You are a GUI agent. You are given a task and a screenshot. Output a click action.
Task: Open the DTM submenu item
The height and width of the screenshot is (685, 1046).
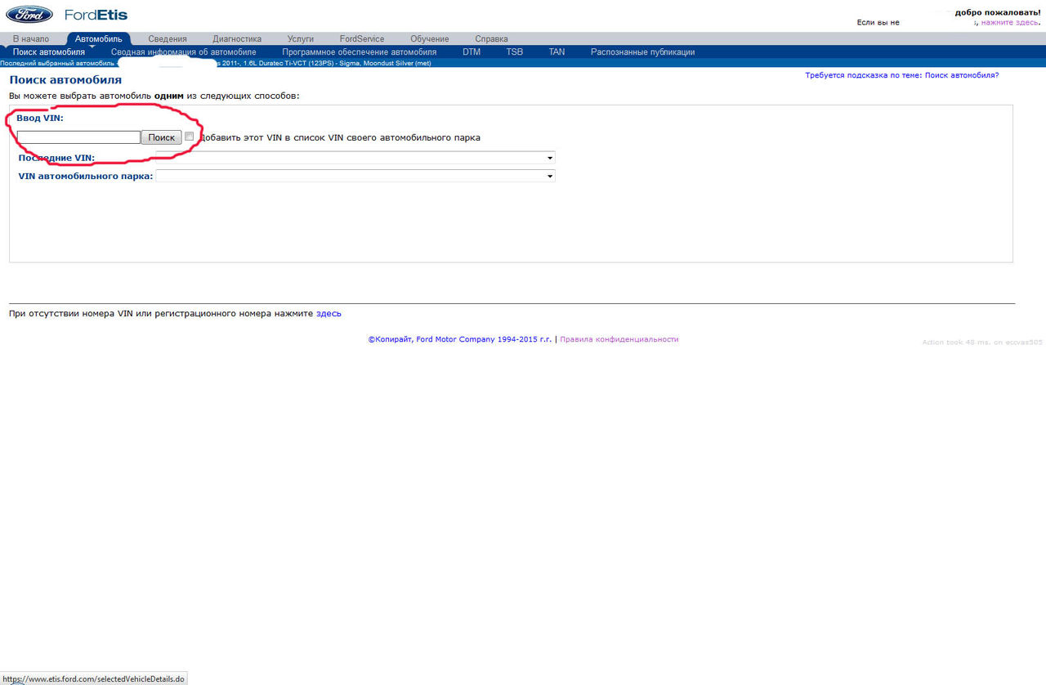472,51
